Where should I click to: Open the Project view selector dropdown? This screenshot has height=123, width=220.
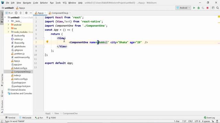[9, 13]
